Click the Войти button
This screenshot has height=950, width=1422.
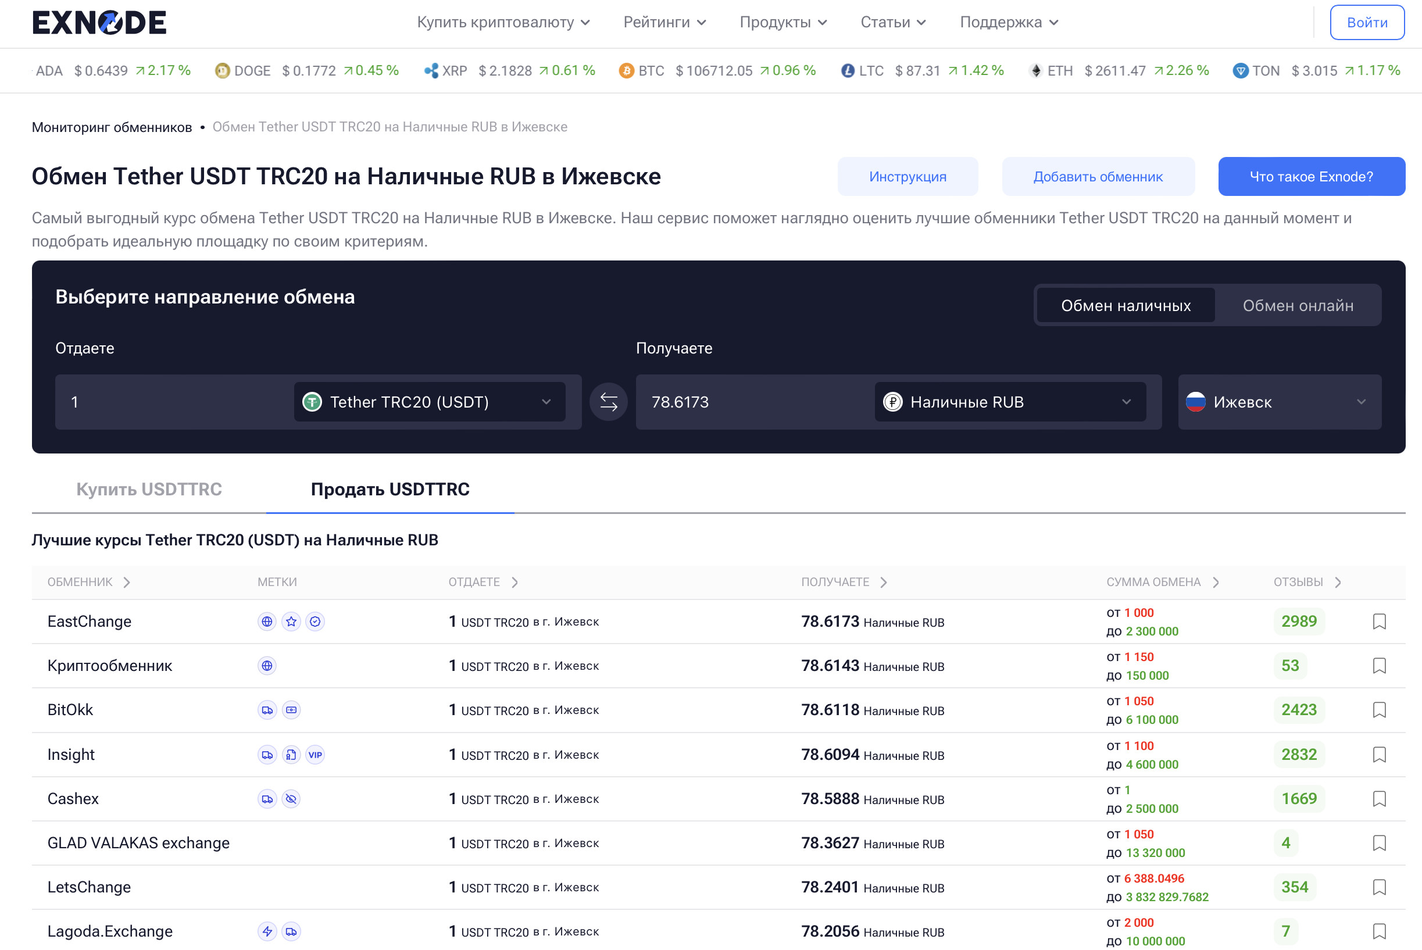coord(1367,23)
